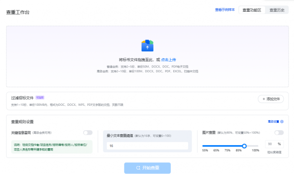Click the similarity threshold box showing 90
The width and height of the screenshot is (294, 174).
(x=274, y=144)
